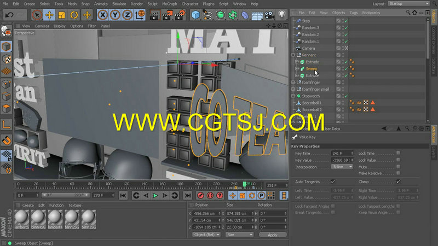The height and width of the screenshot is (246, 438).
Task: Open the Interpolation Spline dropdown
Action: point(342,167)
